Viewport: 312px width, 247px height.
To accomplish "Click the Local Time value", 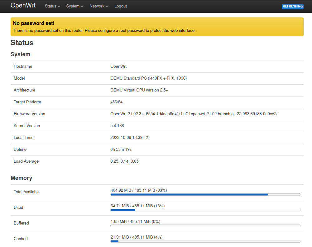I will click(x=130, y=137).
